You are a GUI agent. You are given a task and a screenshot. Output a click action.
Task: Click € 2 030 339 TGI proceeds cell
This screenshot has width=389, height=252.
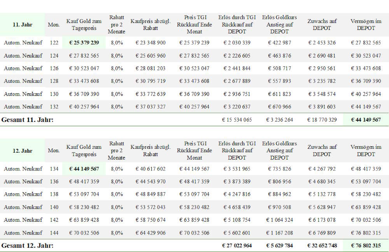(x=237, y=43)
